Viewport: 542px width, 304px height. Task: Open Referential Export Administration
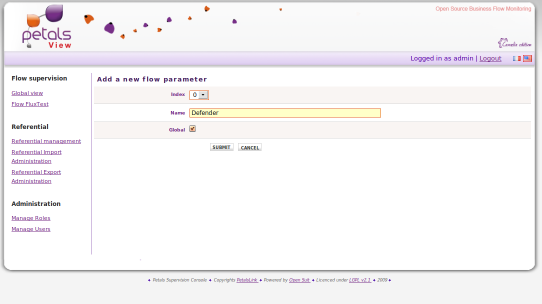36,172
